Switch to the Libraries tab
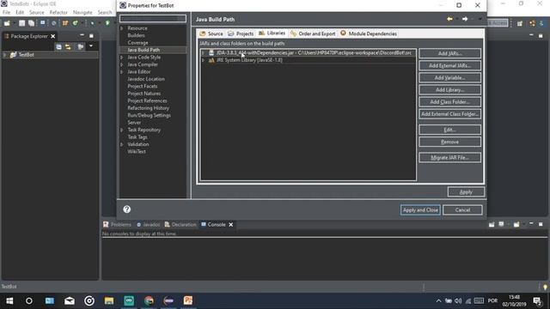The width and height of the screenshot is (550, 309). point(272,33)
